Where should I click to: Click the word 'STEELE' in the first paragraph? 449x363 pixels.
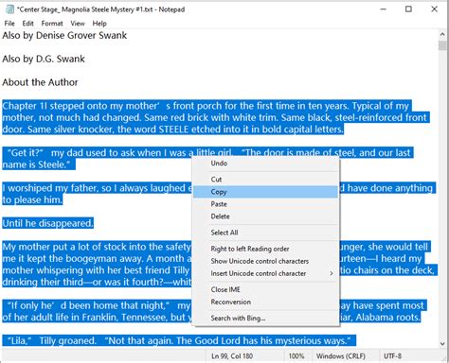[x=173, y=130]
